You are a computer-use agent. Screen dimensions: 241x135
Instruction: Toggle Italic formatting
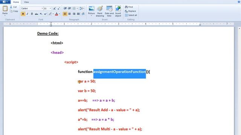tap(27, 14)
